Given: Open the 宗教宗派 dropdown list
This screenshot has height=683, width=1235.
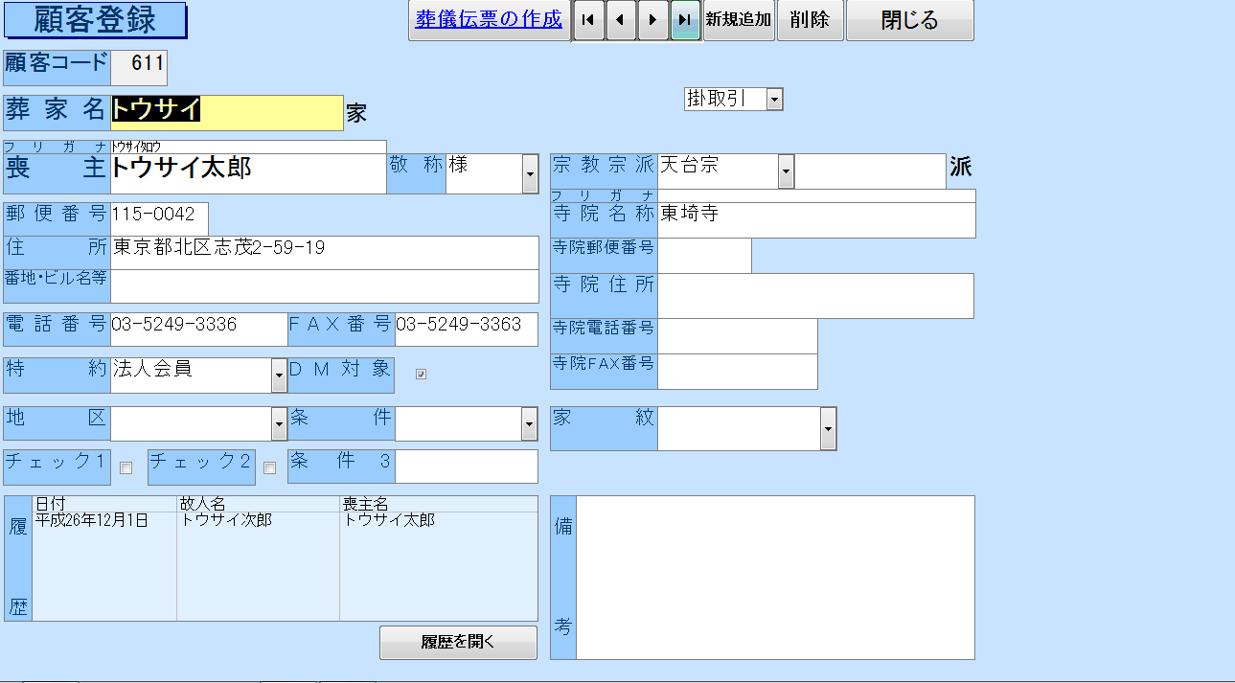Looking at the screenshot, I should tap(786, 172).
